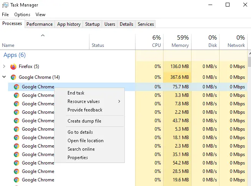251x186 pixels.
Task: Sort by the CPU column header
Action: click(149, 42)
